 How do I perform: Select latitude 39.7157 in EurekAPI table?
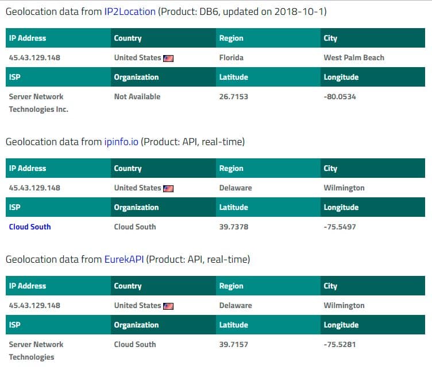[233, 344]
